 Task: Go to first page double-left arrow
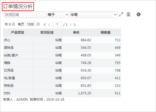(x=45, y=24)
